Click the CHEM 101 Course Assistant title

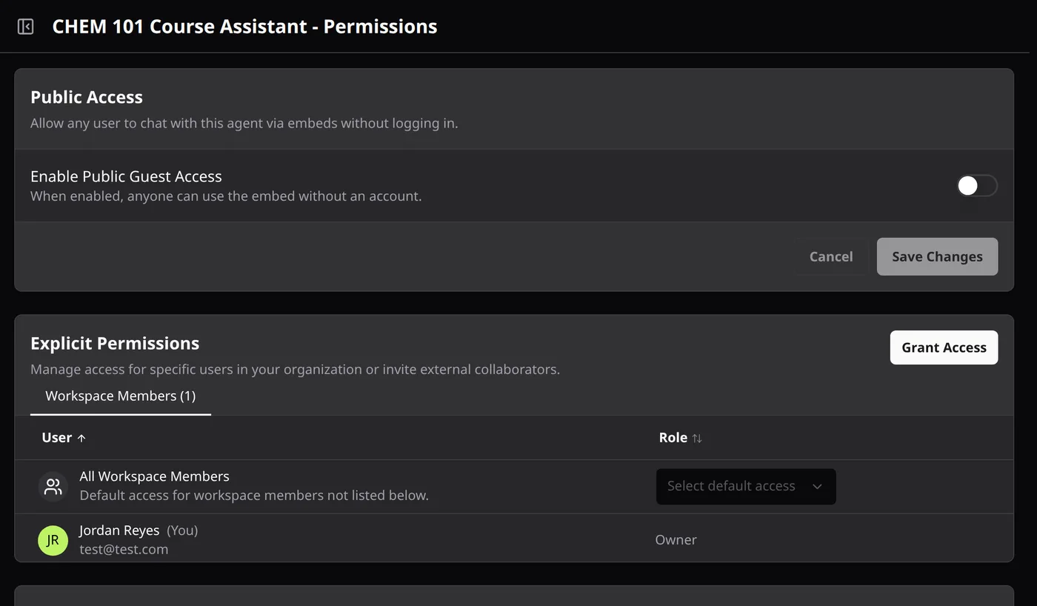(244, 27)
